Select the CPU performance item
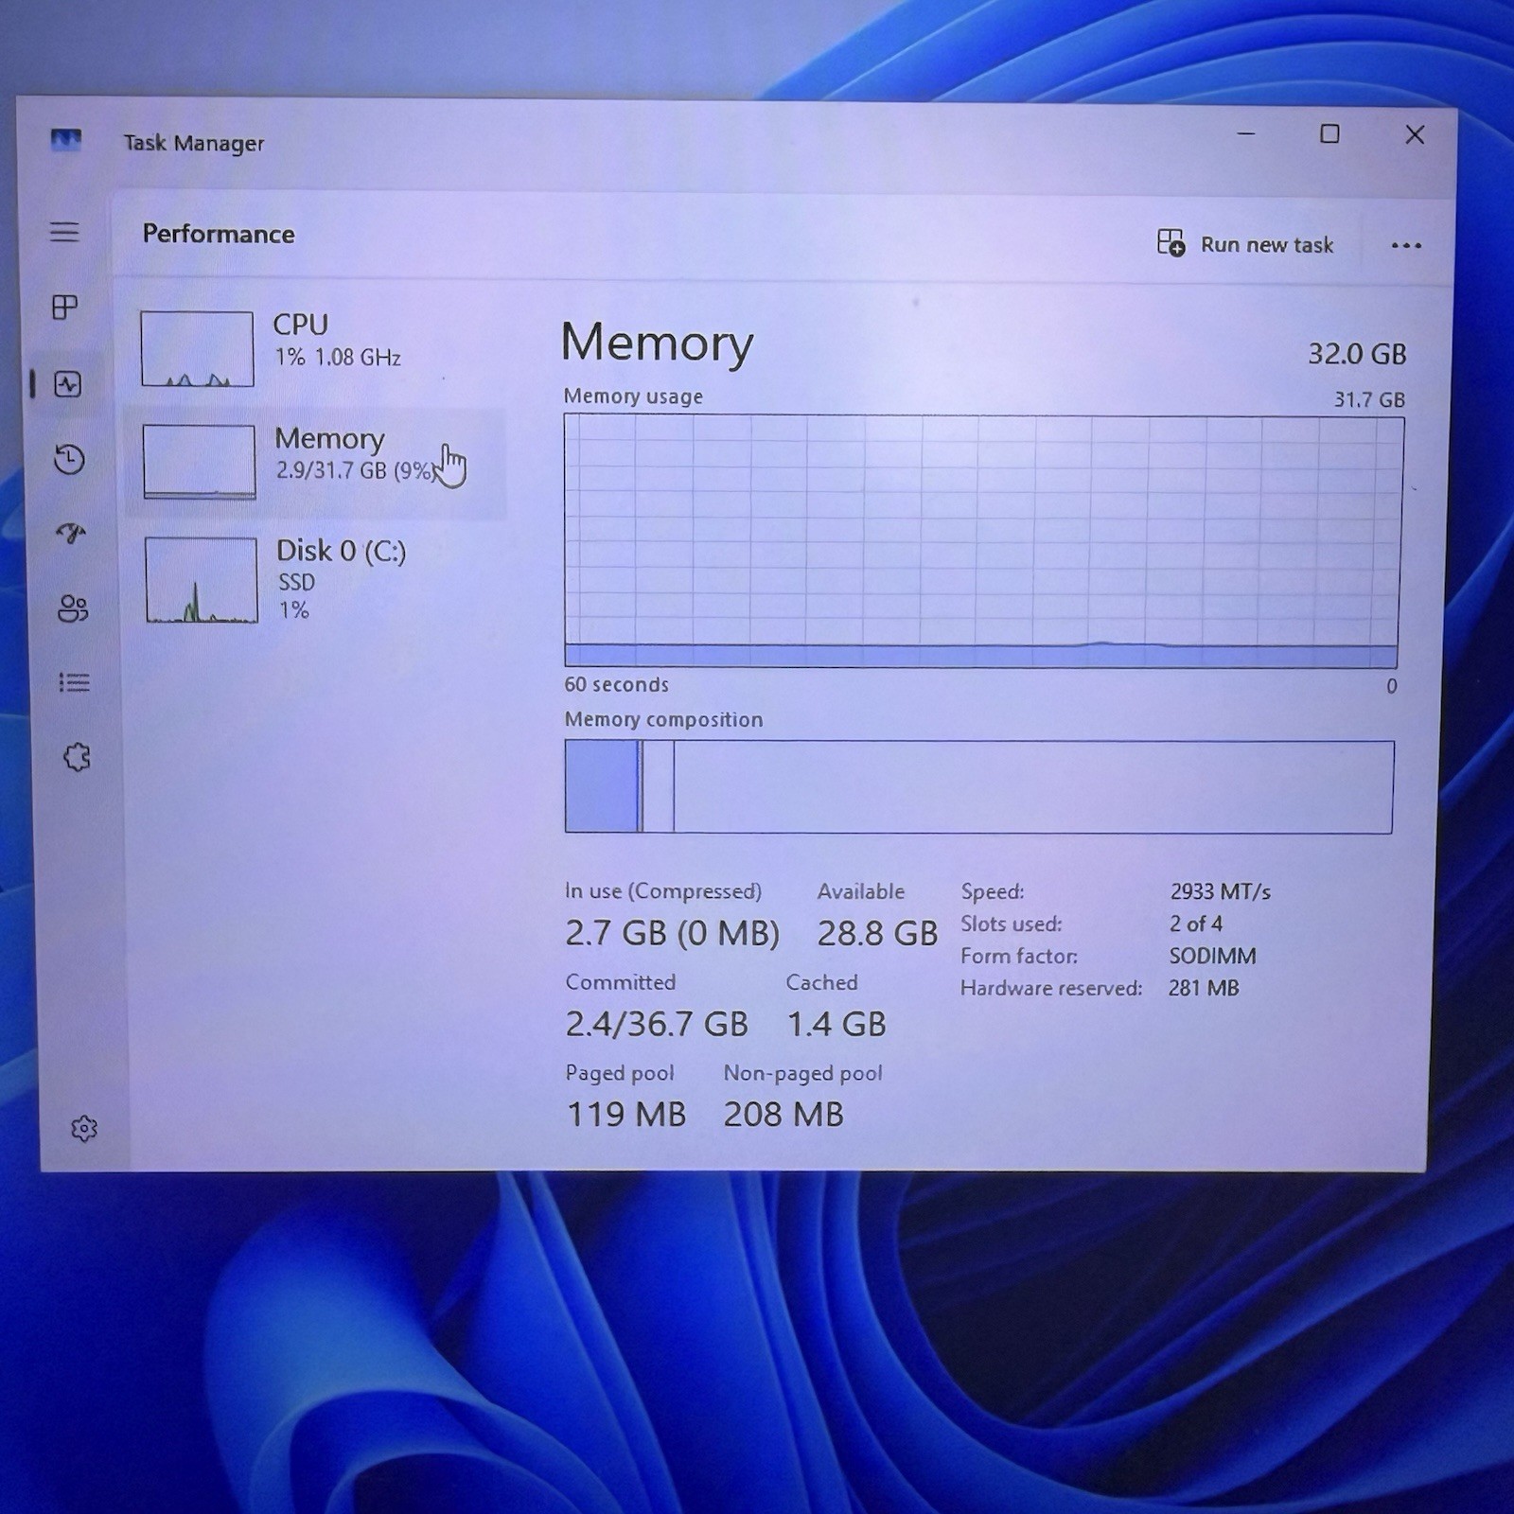Screen dimensions: 1514x1514 tap(314, 349)
